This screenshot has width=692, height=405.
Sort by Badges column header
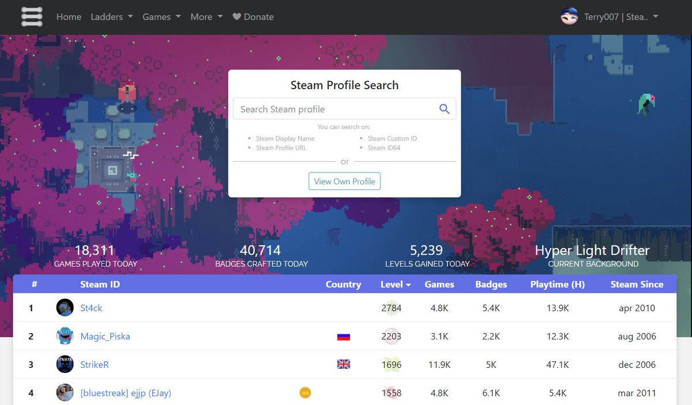coord(491,284)
